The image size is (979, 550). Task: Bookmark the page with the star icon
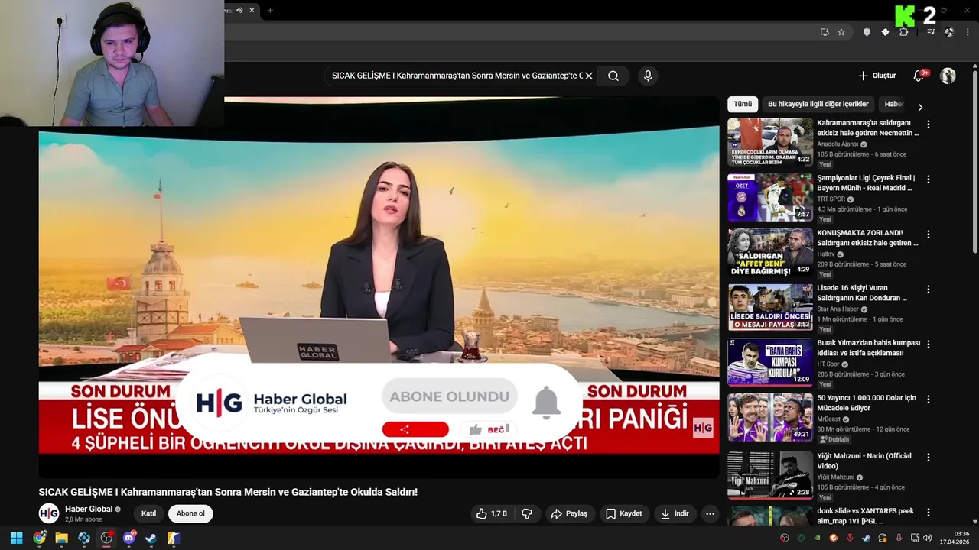pos(841,32)
